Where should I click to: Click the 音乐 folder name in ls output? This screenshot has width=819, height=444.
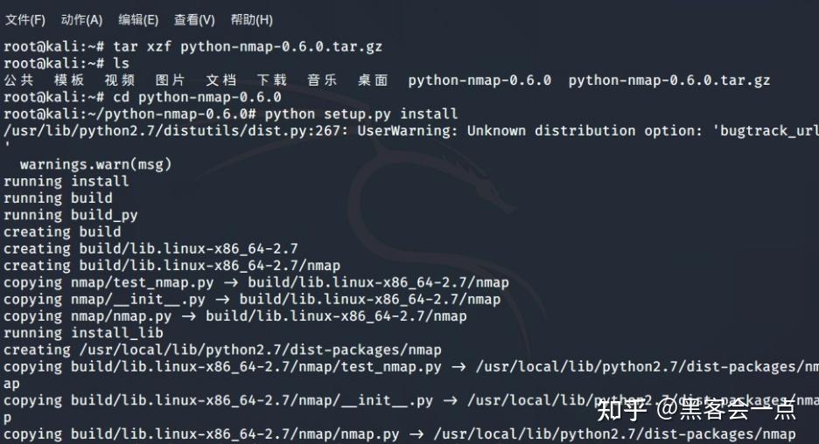click(x=322, y=80)
